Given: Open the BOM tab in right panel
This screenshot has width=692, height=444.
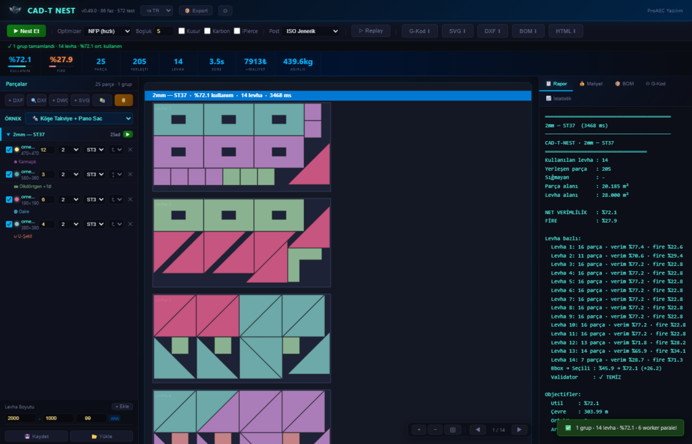Looking at the screenshot, I should click(x=624, y=84).
